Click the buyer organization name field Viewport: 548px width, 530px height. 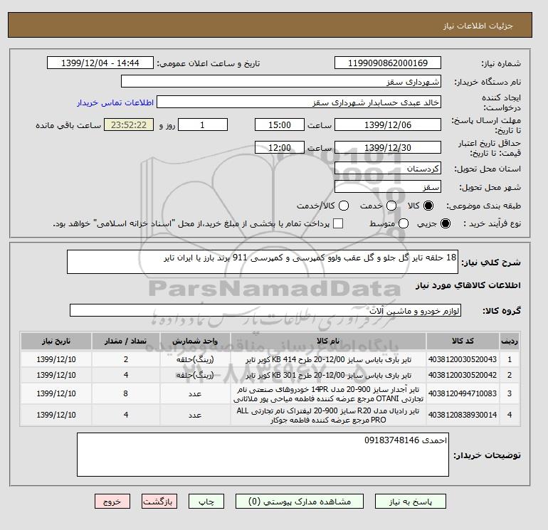tap(280, 81)
